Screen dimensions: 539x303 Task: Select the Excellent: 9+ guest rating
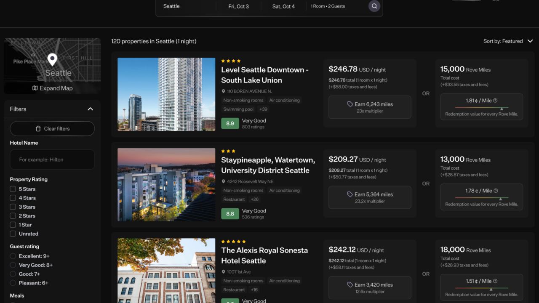tap(13, 256)
